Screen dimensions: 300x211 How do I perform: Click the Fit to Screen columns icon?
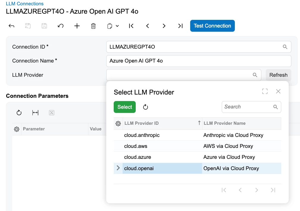coord(35,113)
